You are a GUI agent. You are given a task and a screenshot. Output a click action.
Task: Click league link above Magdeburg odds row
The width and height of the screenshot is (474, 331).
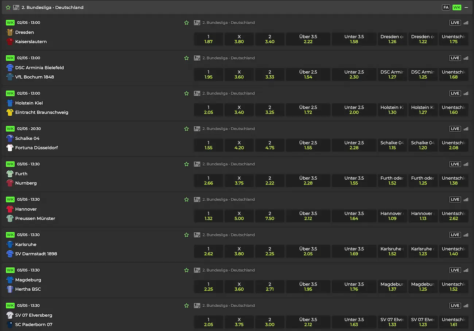pos(228,270)
